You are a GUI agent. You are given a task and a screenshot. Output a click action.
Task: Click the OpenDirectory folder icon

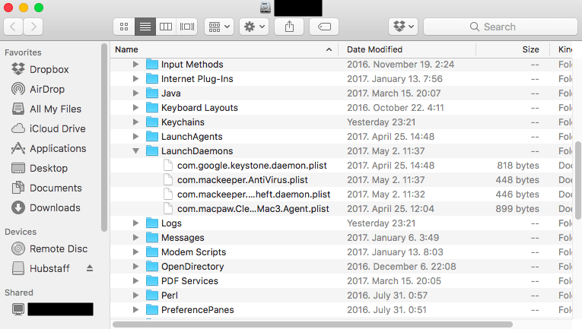pos(152,267)
